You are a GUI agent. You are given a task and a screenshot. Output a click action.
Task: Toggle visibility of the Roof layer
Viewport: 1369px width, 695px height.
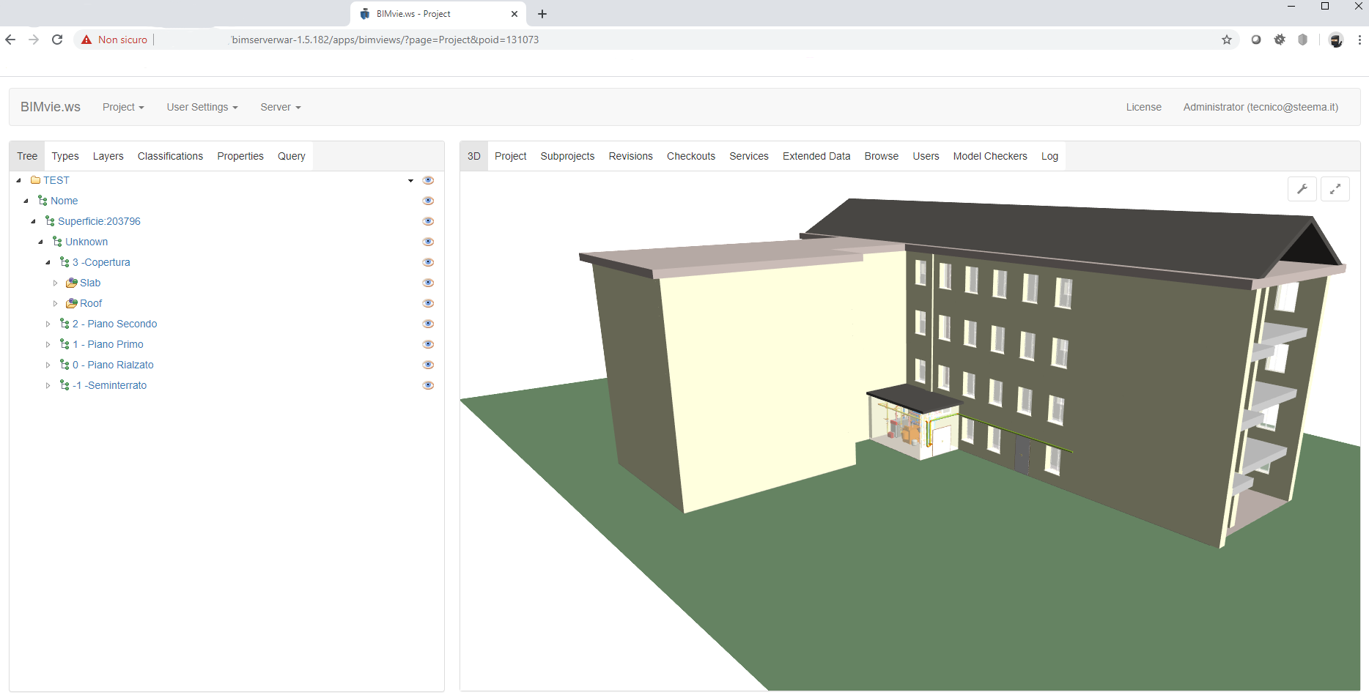click(428, 302)
